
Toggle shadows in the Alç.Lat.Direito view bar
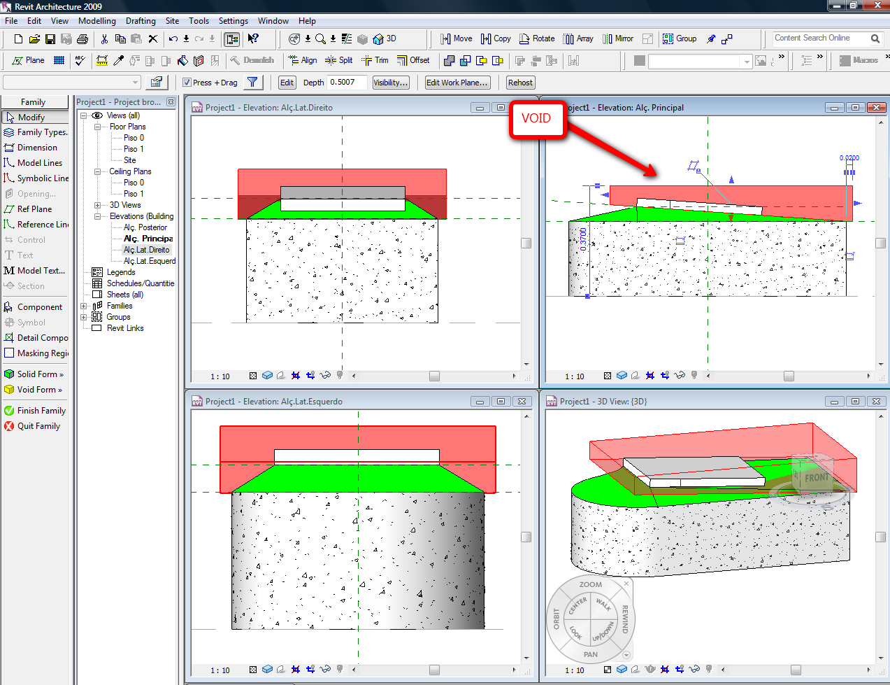281,376
